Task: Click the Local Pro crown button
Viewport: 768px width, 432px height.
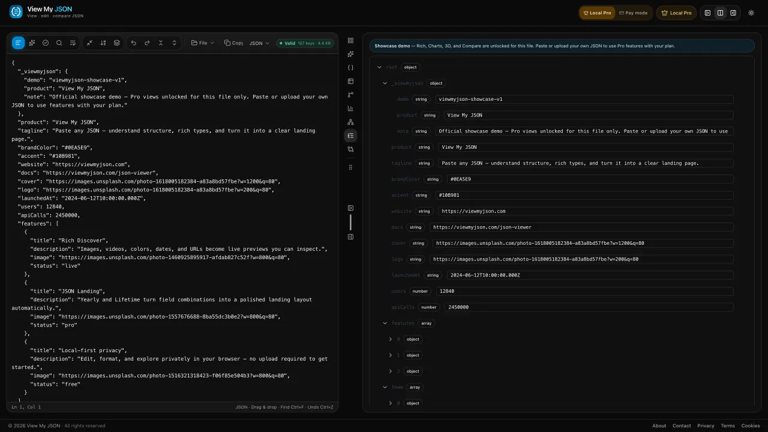Action: pos(676,13)
